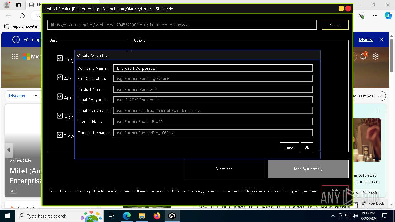Image resolution: width=395 pixels, height=222 pixels.
Task: Open the Copilot icon in Edge
Action: pos(388,16)
